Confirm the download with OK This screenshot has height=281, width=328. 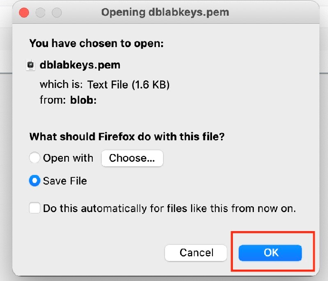pyautogui.click(x=271, y=253)
